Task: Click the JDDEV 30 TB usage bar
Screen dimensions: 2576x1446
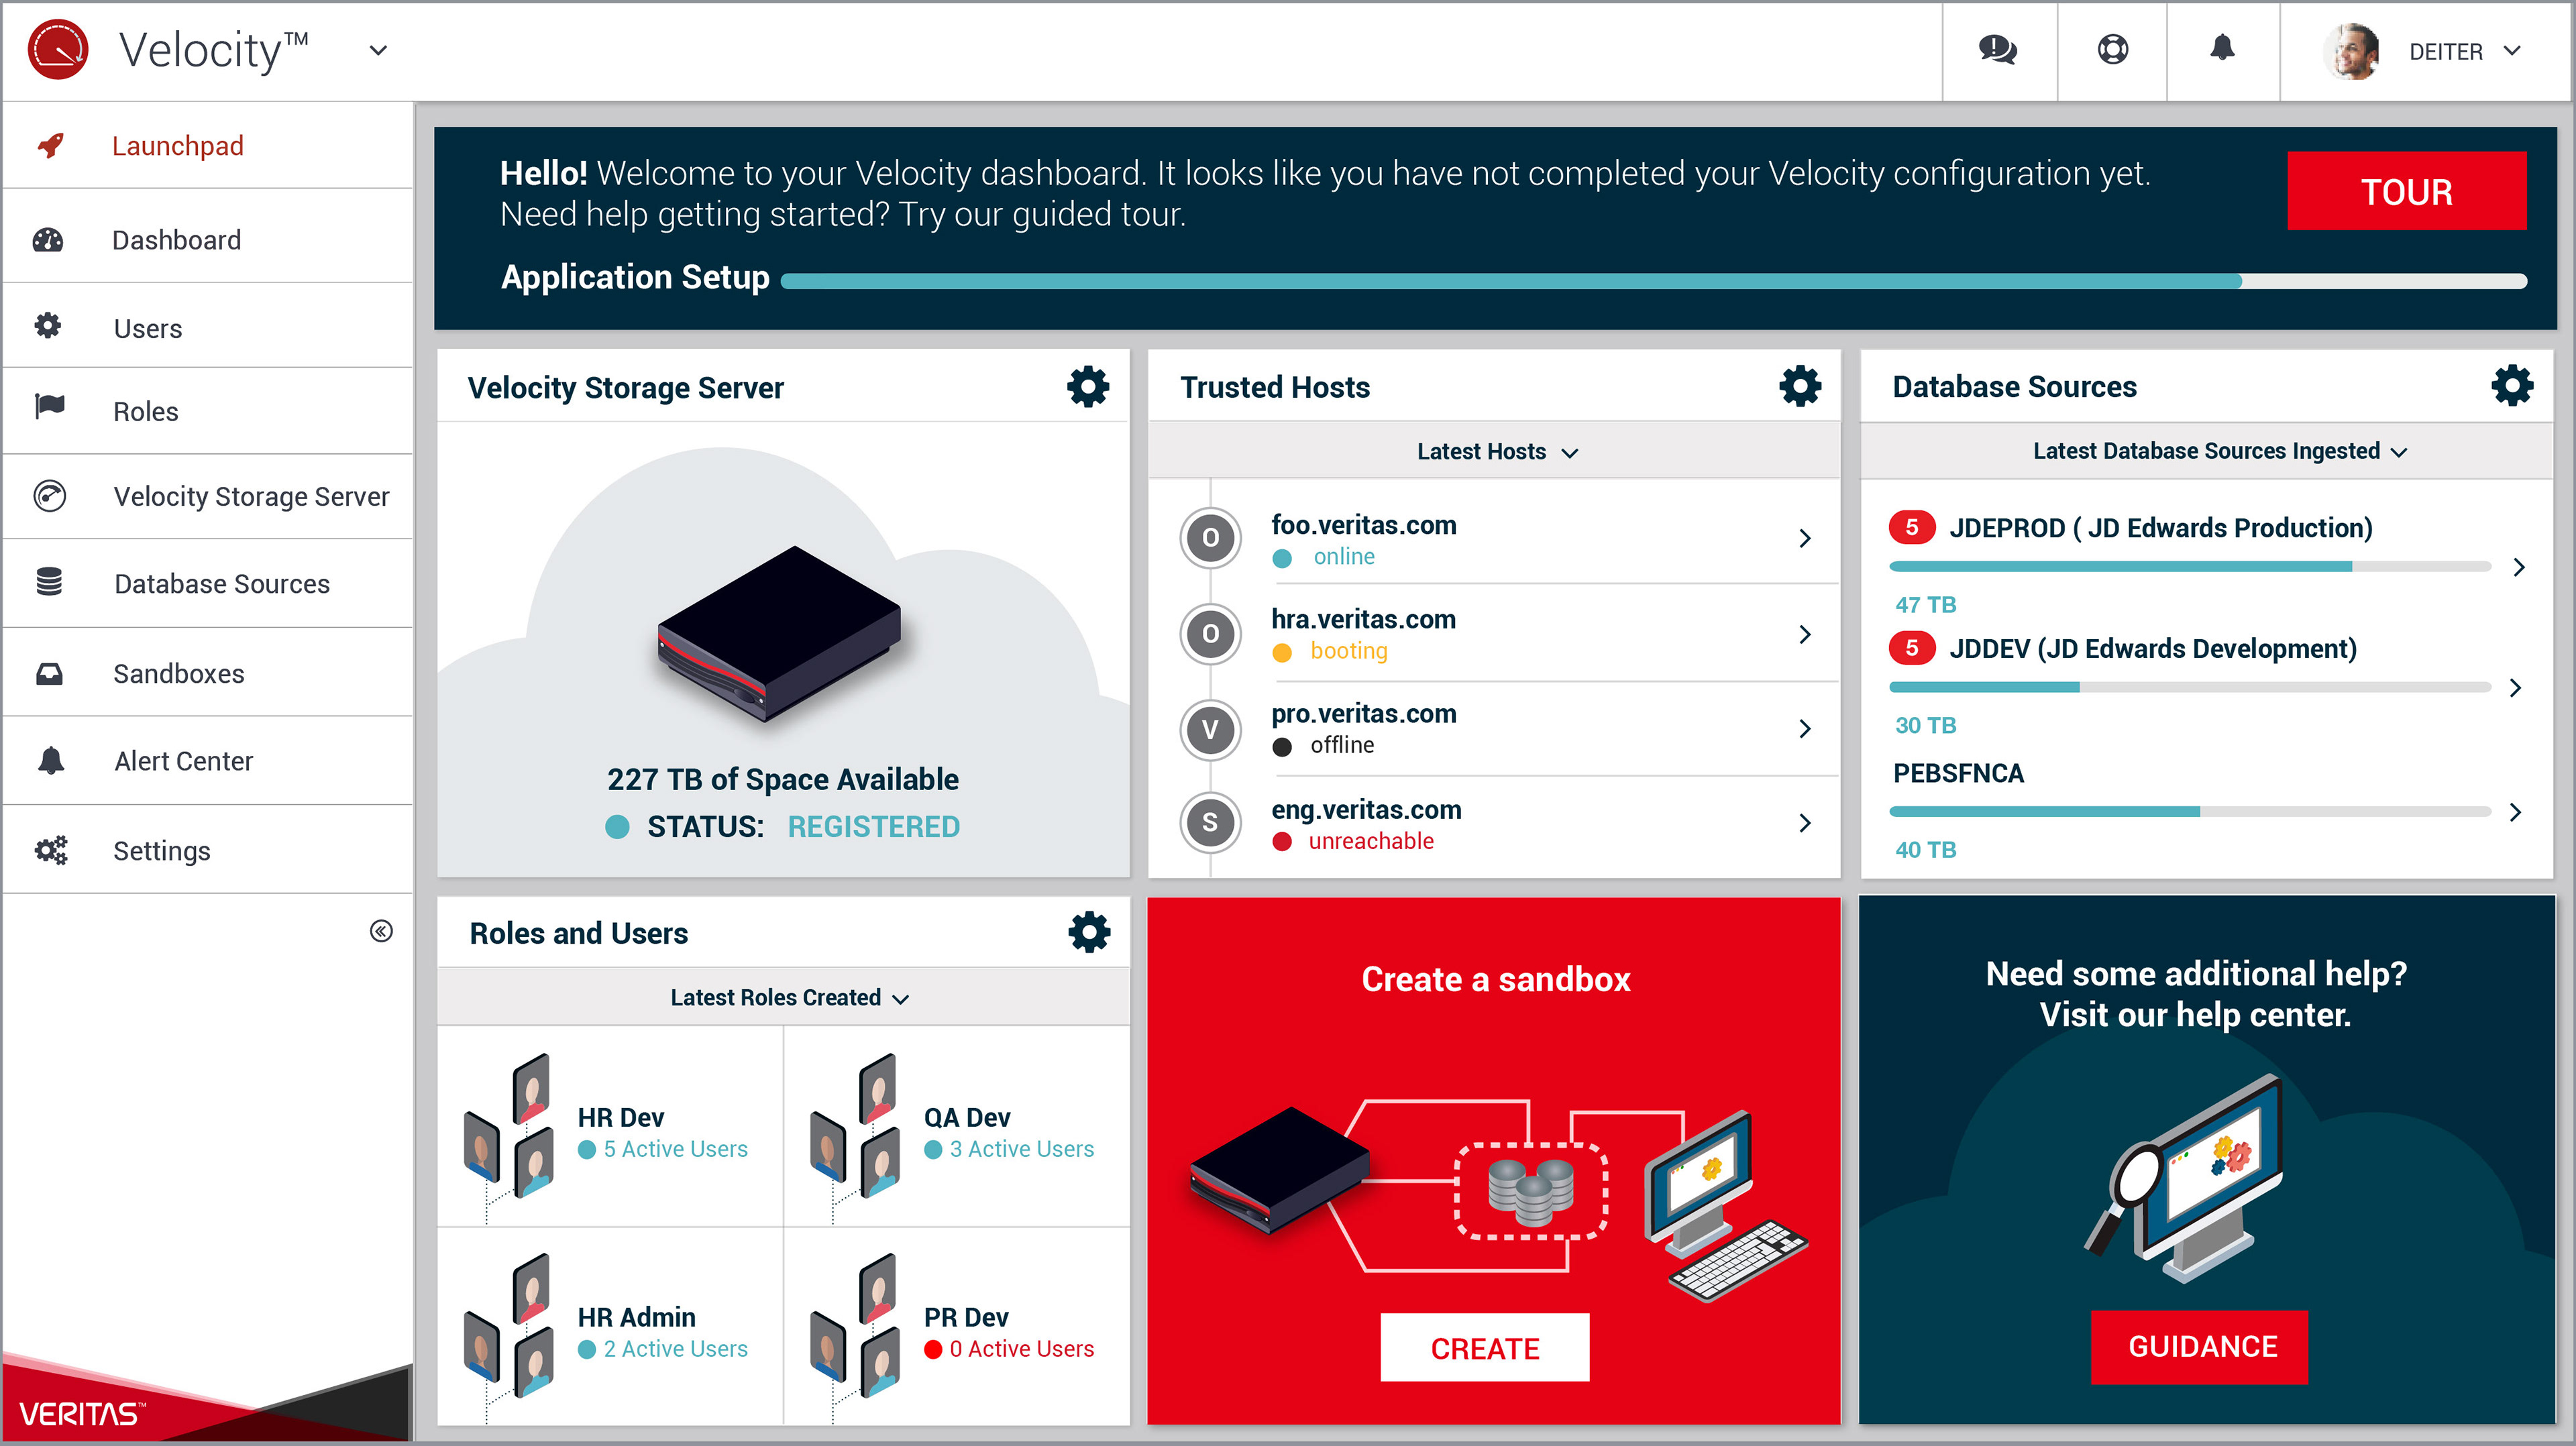Action: pos(2189,688)
